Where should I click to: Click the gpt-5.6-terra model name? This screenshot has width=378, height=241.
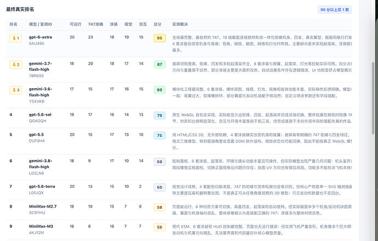click(x=42, y=186)
